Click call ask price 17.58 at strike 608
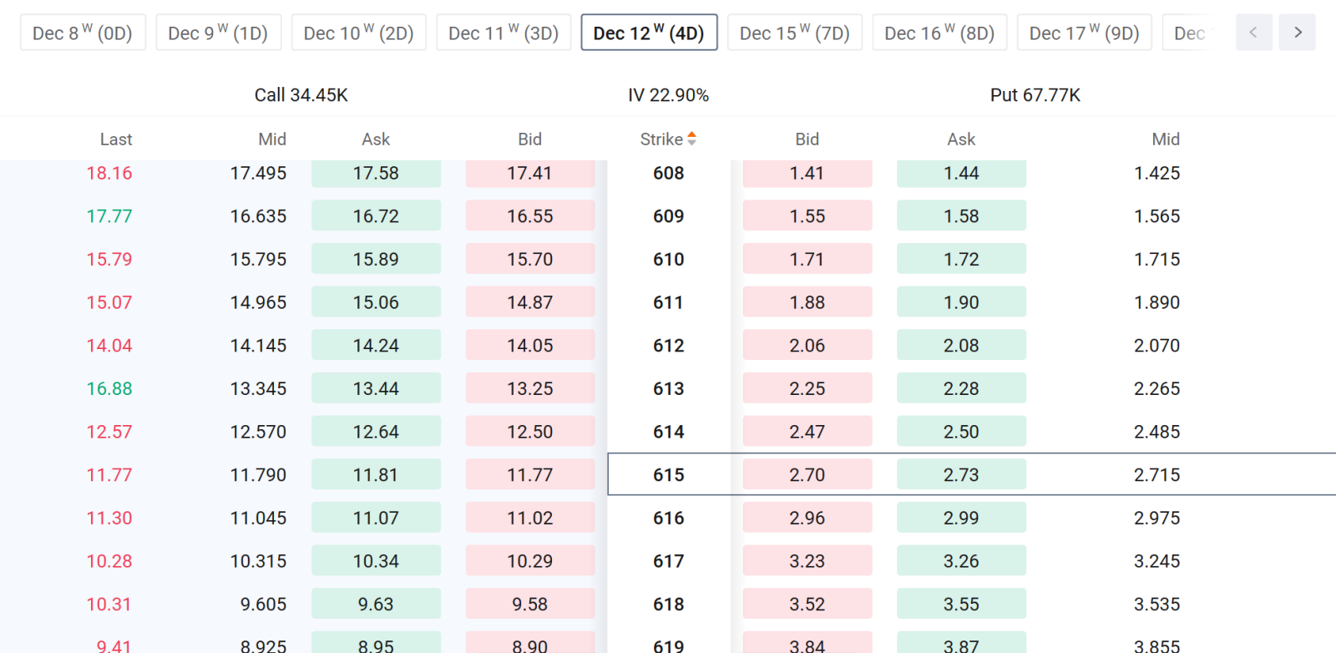The width and height of the screenshot is (1336, 653). pos(376,173)
